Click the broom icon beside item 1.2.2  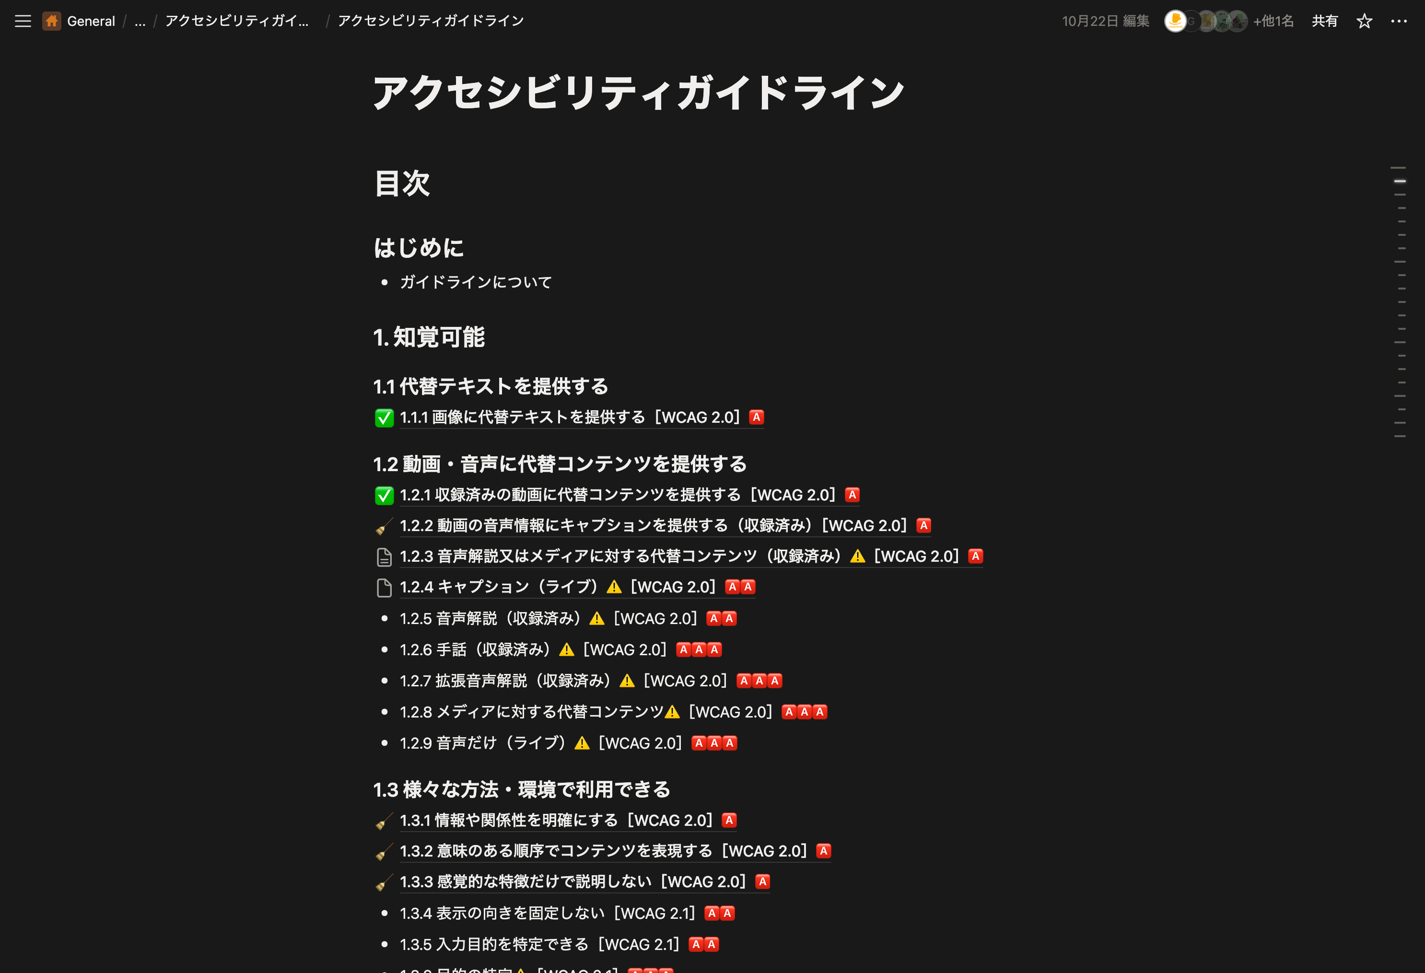[x=384, y=525]
